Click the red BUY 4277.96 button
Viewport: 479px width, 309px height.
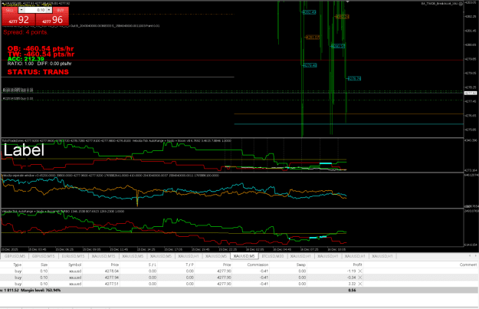(52, 20)
